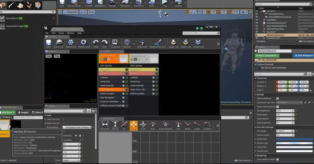The height and width of the screenshot is (164, 314).
Task: Set curve tangent to User
Action: coord(178,126)
